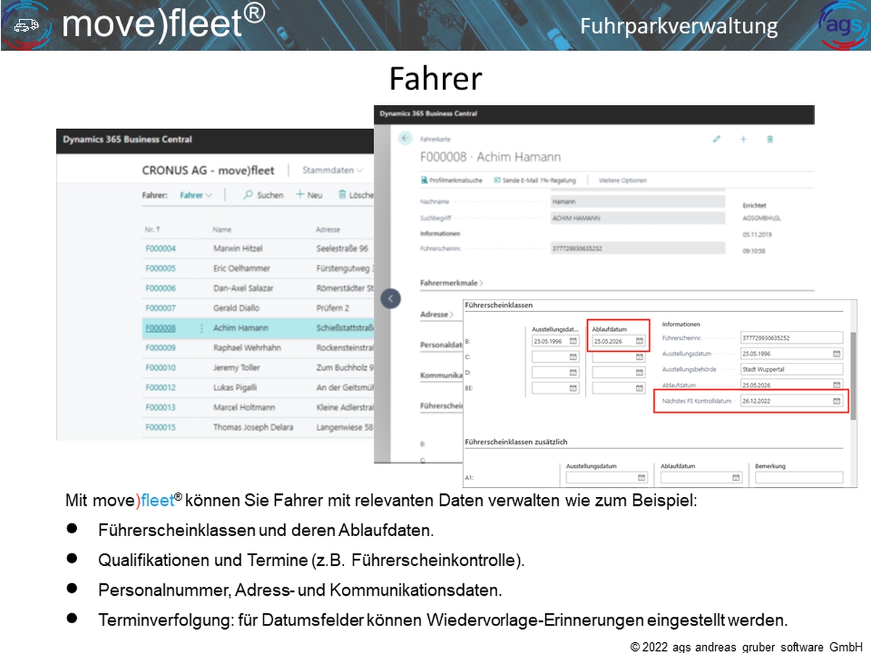Open calendar for class C Ablaufdatum
This screenshot has height=653, width=871.
coord(639,356)
